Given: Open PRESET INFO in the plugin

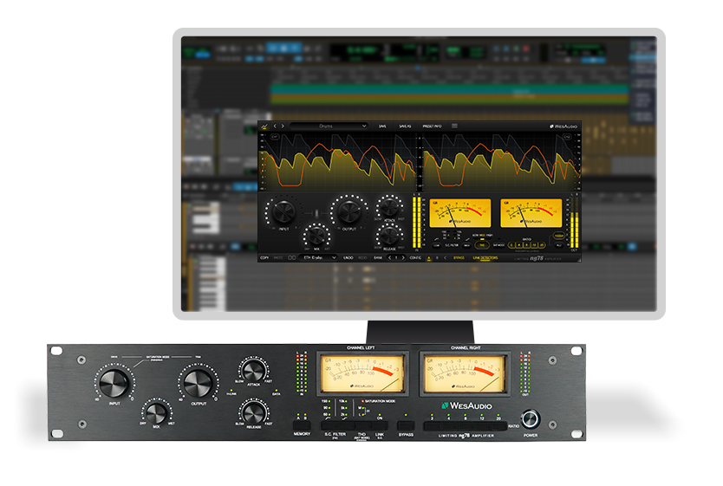Looking at the screenshot, I should [432, 126].
